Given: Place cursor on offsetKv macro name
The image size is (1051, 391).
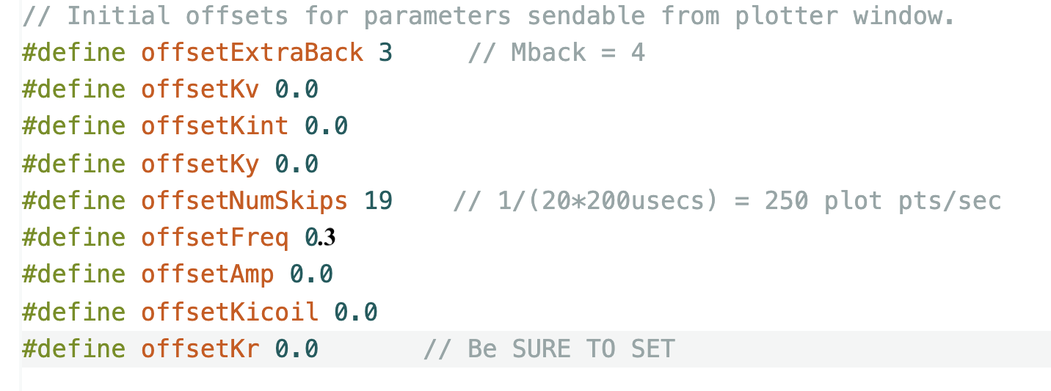Looking at the screenshot, I should pos(200,89).
